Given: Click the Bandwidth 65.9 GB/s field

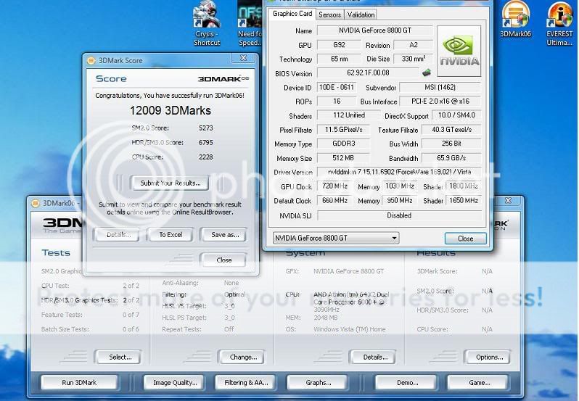Looking at the screenshot, I should tap(451, 158).
